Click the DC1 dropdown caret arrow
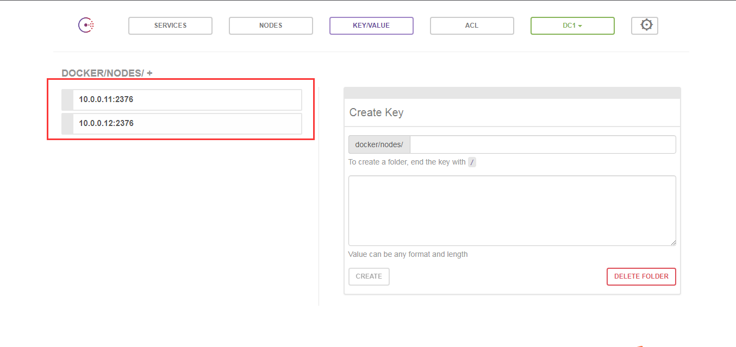Image resolution: width=736 pixels, height=347 pixels. [580, 26]
